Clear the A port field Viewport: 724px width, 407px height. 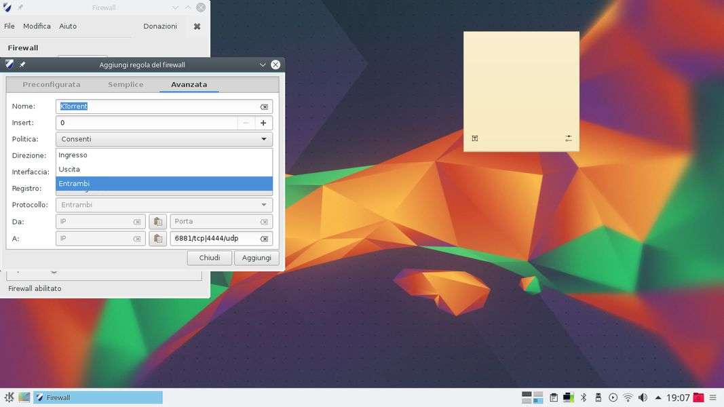coord(264,239)
